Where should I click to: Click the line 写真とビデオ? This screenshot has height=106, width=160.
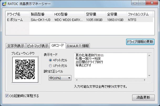tap(83, 65)
